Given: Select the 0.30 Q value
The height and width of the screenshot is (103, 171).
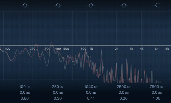Looking at the screenshot, I should [58, 98].
